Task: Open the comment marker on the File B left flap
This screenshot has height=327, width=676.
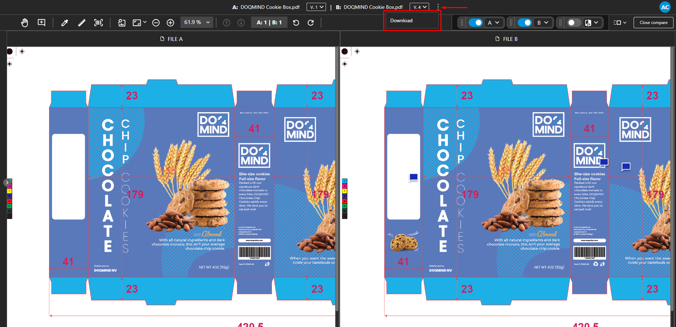Action: [414, 177]
